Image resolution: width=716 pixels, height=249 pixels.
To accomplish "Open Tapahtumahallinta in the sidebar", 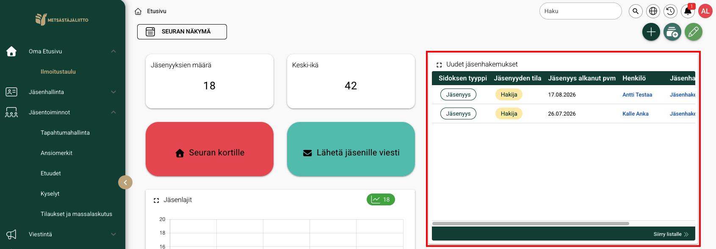I will 65,133.
